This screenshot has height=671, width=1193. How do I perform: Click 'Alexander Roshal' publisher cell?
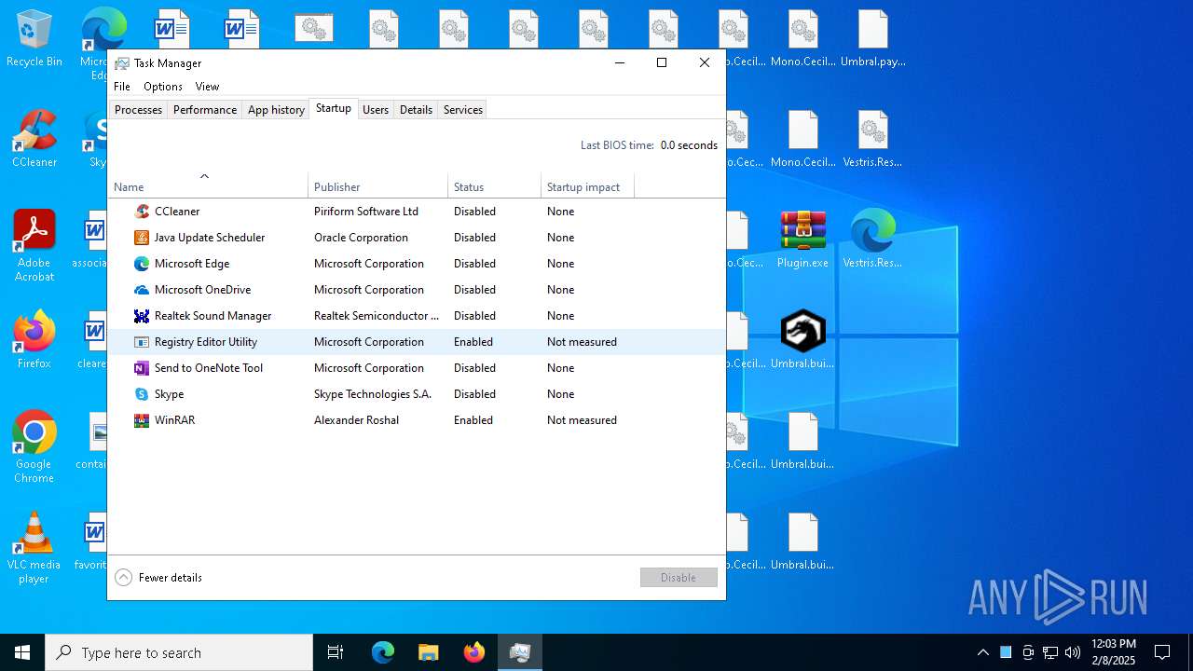356,420
